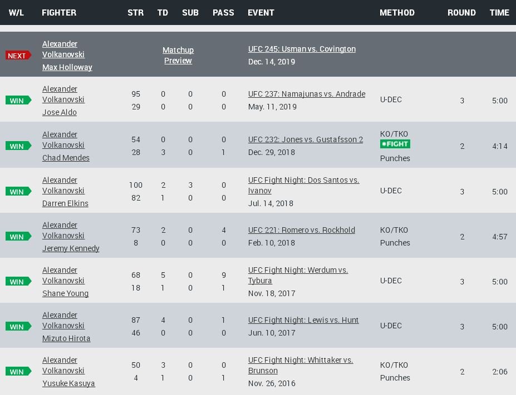Open UFC 245: Usman vs. Covington event
This screenshot has height=395, width=516.
(x=302, y=49)
